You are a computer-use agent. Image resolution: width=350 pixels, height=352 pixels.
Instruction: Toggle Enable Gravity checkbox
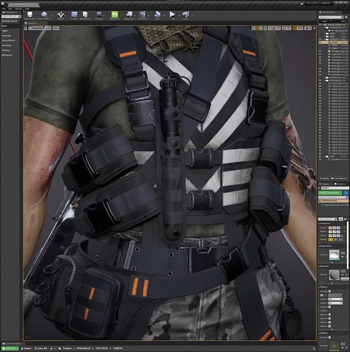pos(330,307)
